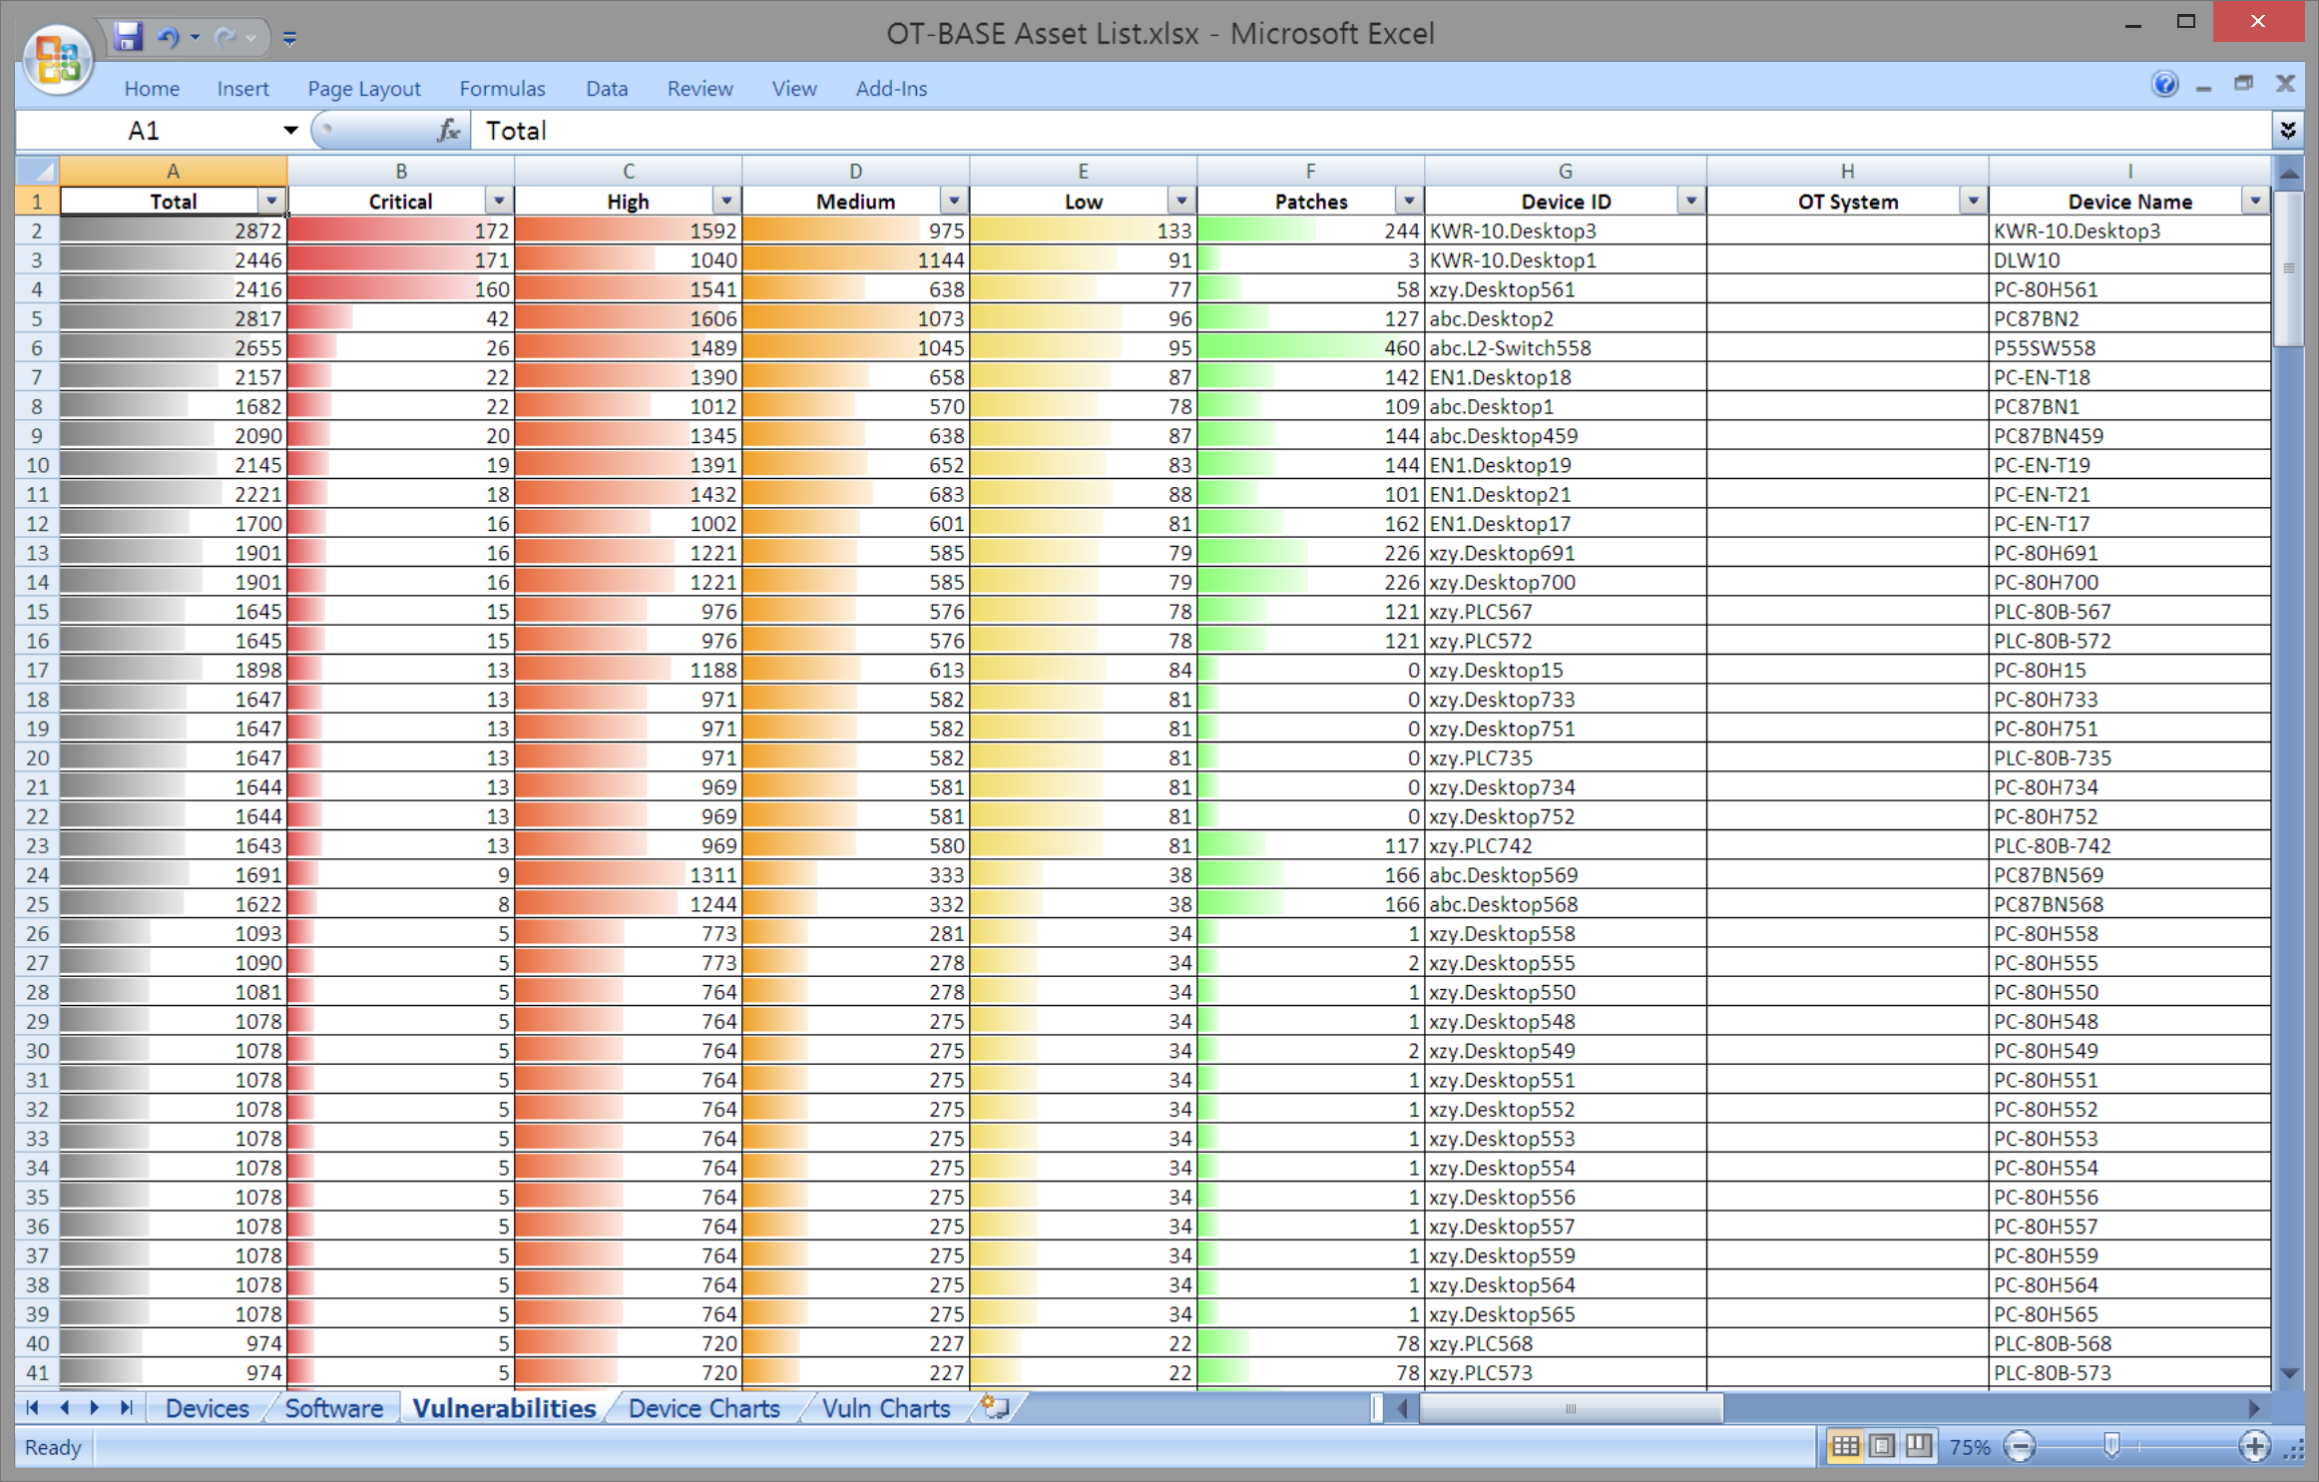Restore the workbook window

pyautogui.click(x=2244, y=84)
